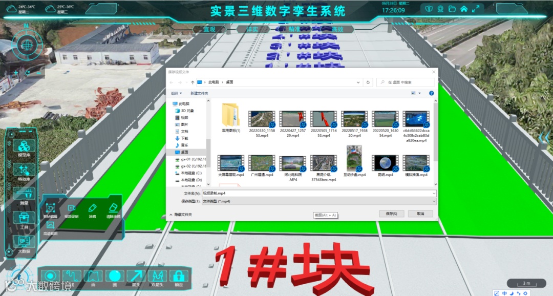Click the desktop search box in dialog
This screenshot has width=553, height=296.
click(406, 82)
